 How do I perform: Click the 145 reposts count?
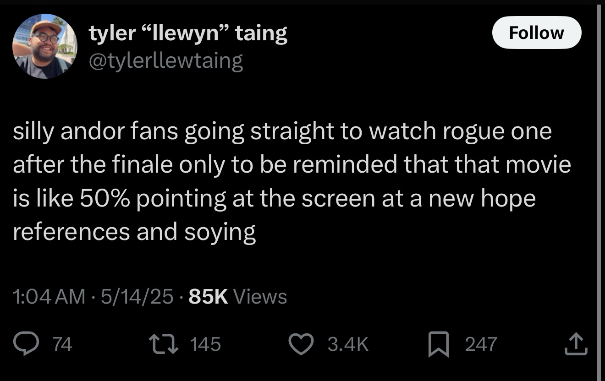point(204,344)
